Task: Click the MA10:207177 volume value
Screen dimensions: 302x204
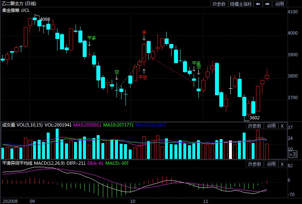Action: [118, 125]
